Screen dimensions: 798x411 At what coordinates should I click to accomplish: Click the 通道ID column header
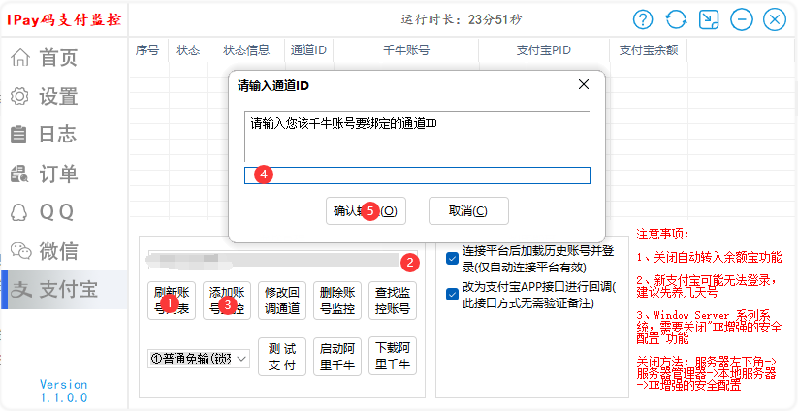309,49
